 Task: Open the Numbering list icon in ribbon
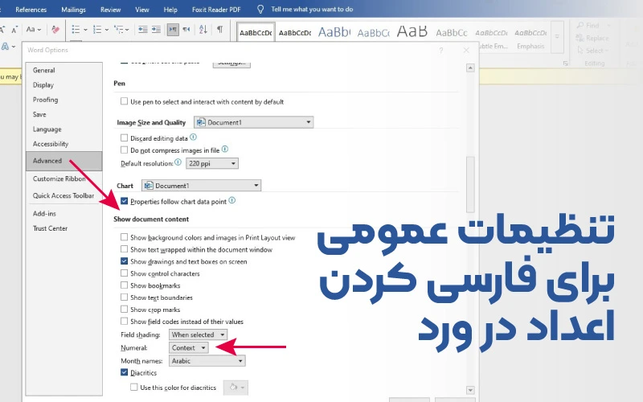click(97, 30)
